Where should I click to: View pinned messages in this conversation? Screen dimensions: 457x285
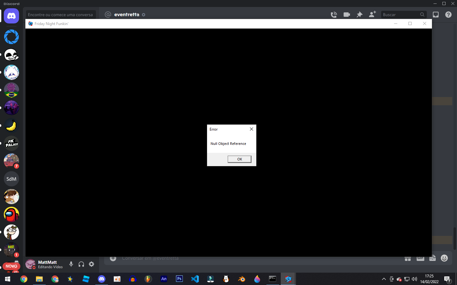click(x=359, y=14)
